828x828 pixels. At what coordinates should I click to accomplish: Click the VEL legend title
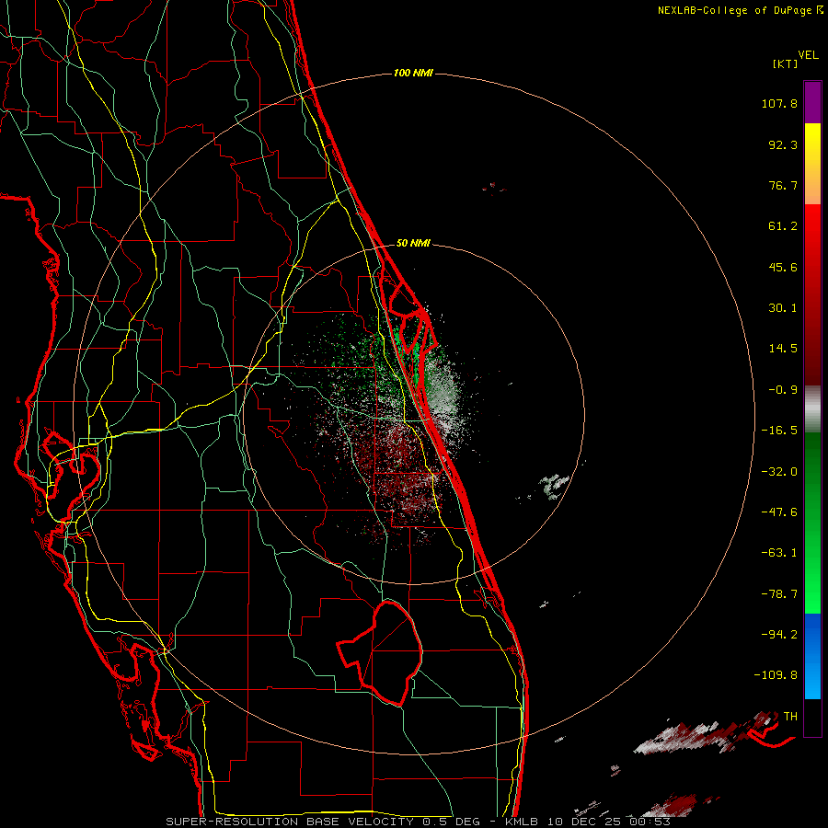pyautogui.click(x=808, y=55)
